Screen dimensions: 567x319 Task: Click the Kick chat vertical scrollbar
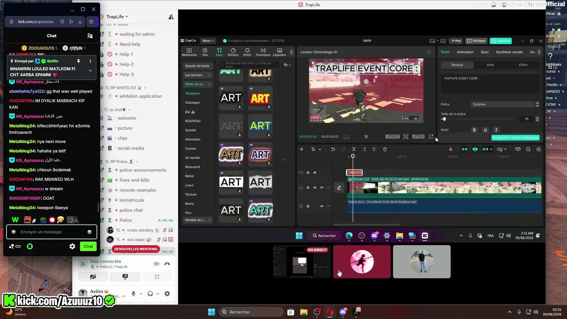pos(99,208)
